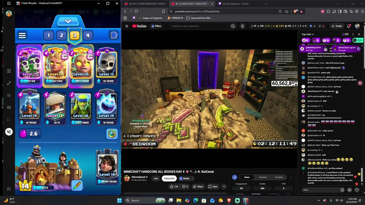Open the League of Legends bookmark
Image resolution: width=365 pixels, height=205 pixels.
151,18
